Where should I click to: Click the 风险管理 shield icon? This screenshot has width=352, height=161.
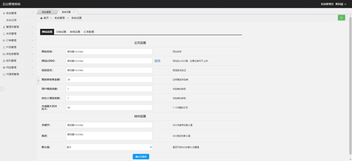coord(4,68)
